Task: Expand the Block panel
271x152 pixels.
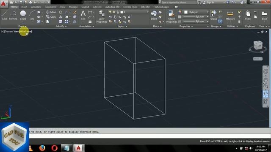Action: click(x=157, y=26)
